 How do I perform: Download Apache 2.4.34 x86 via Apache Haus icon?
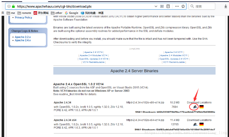click(x=195, y=107)
